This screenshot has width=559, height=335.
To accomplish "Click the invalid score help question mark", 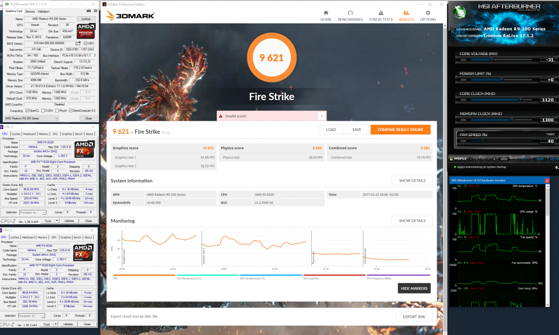I will point(321,116).
